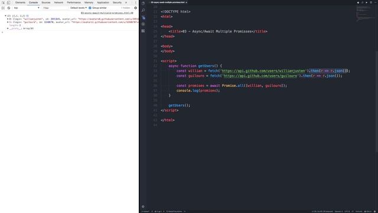Click the closing '</html>' tag line
This screenshot has height=213, width=378.
[x=168, y=120]
